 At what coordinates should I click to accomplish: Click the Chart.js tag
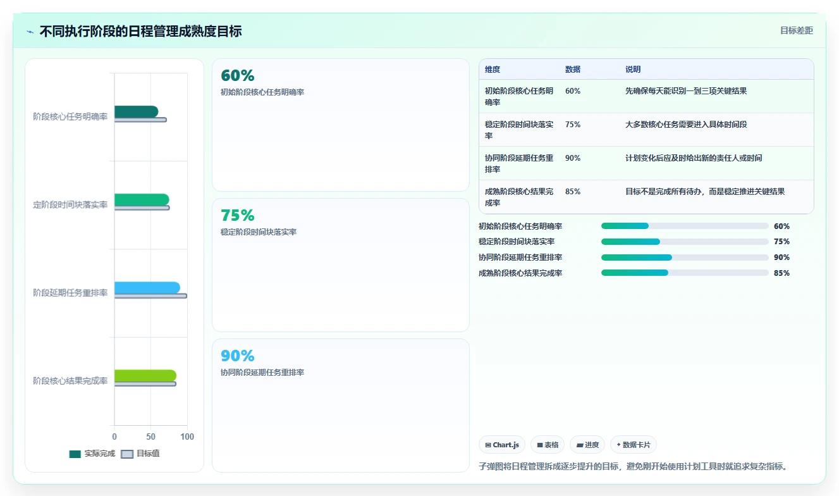(x=502, y=445)
